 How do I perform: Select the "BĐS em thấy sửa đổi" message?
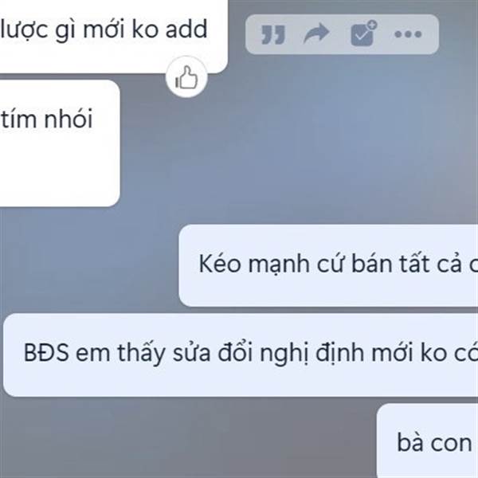click(241, 355)
